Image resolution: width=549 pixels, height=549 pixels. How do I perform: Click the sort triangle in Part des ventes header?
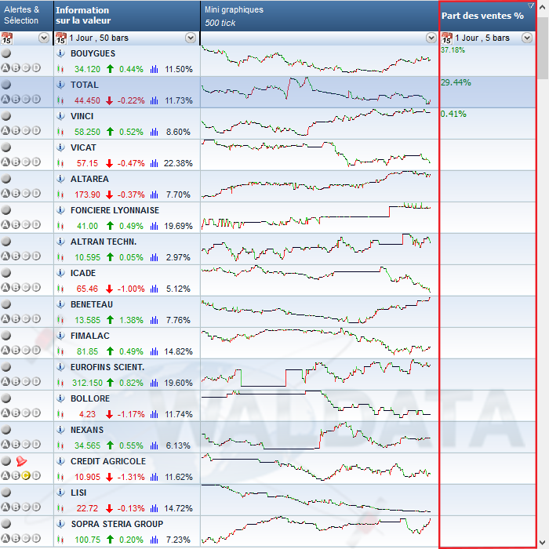(531, 5)
